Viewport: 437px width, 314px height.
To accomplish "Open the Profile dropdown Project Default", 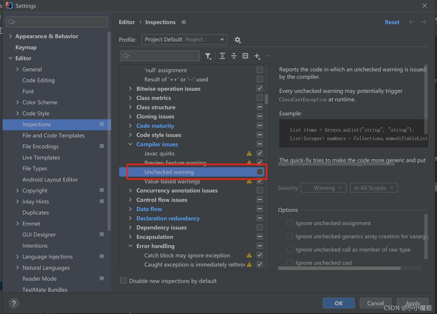I will pos(184,39).
